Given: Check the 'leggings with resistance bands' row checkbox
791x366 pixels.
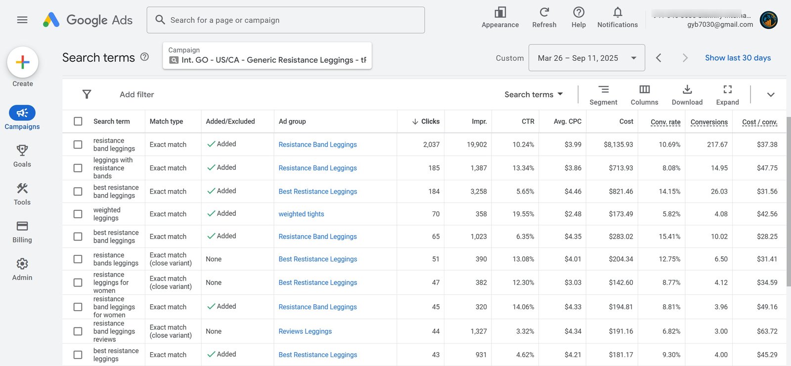Looking at the screenshot, I should 78,168.
